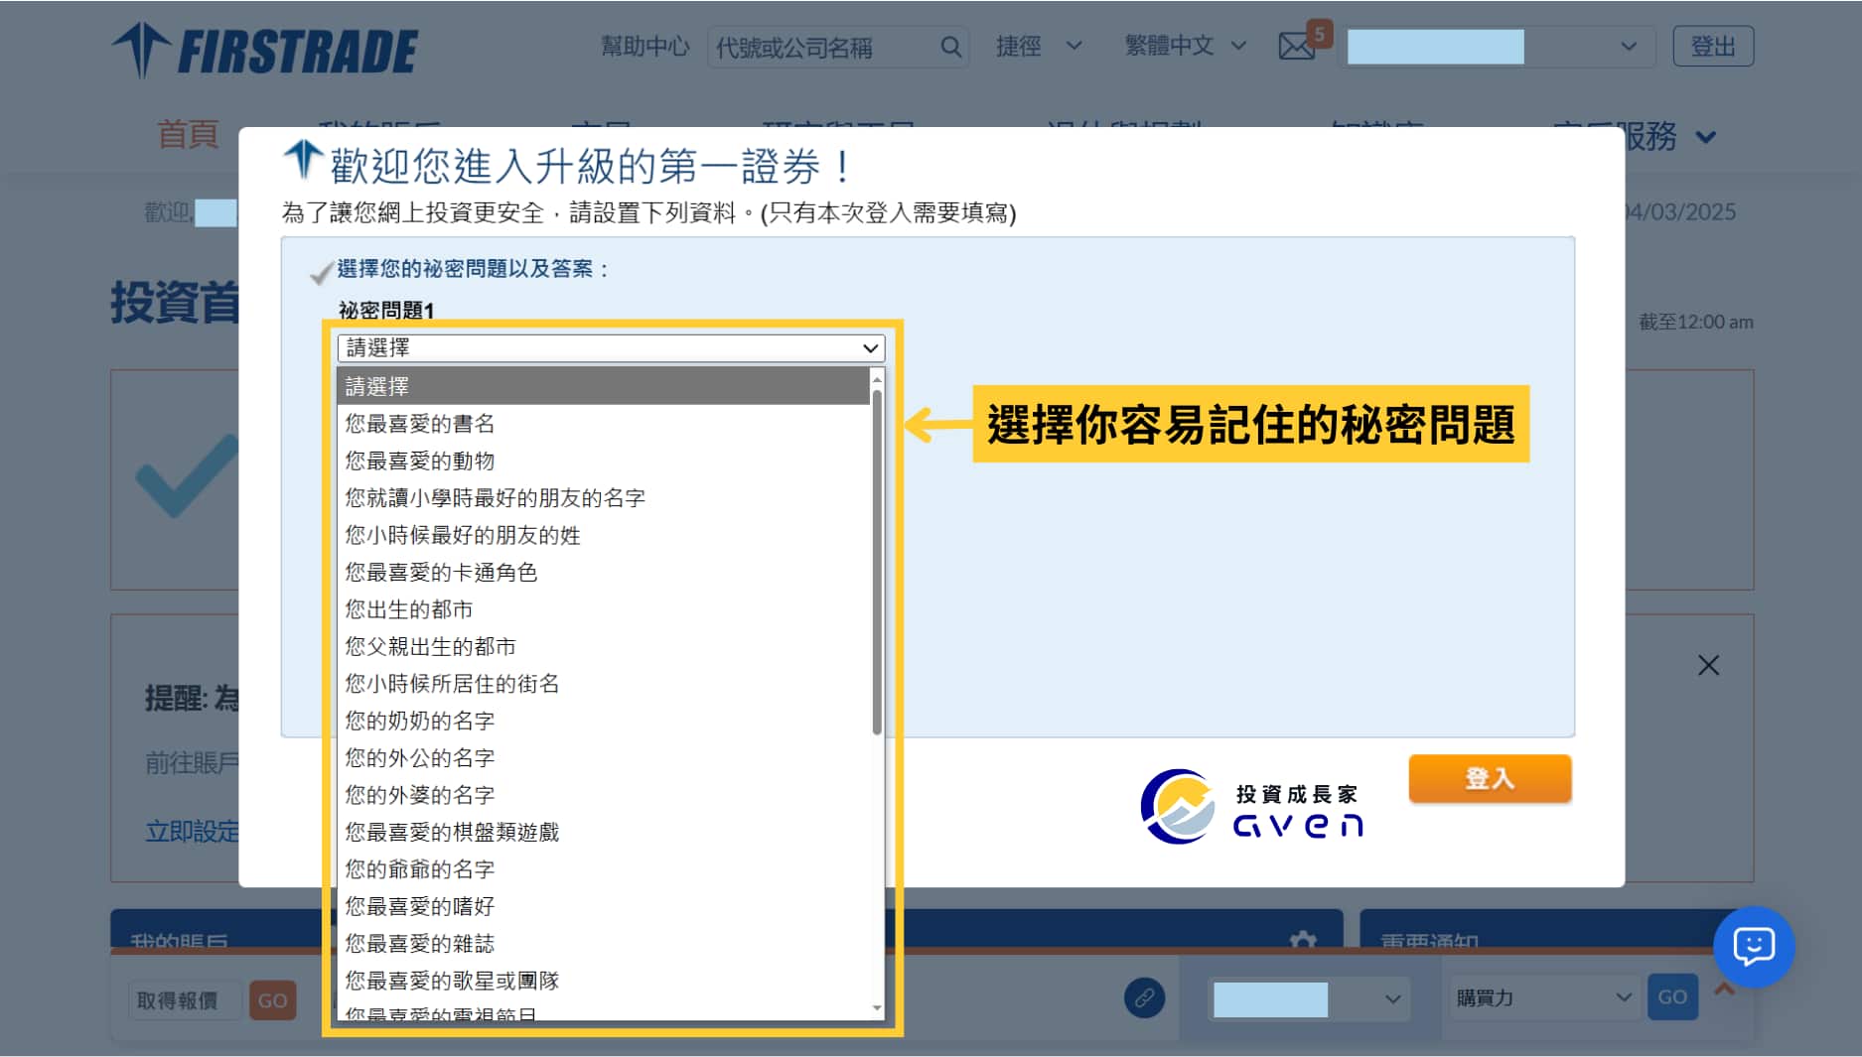Click the 代號或公司名稱 search input field
1862x1057 pixels.
click(824, 46)
